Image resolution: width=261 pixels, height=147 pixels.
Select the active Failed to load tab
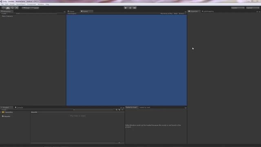tap(131, 107)
